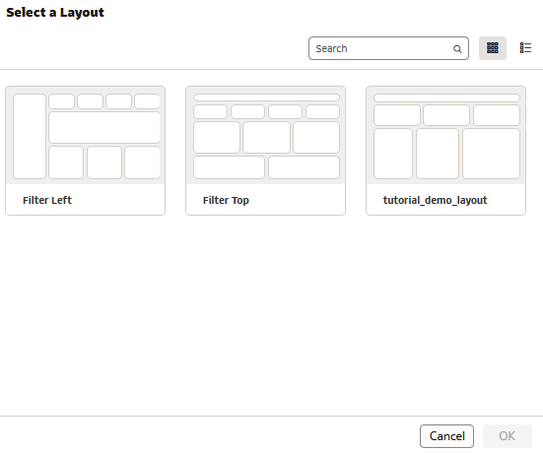This screenshot has height=453, width=543.
Task: Click the OK button
Action: tap(507, 436)
